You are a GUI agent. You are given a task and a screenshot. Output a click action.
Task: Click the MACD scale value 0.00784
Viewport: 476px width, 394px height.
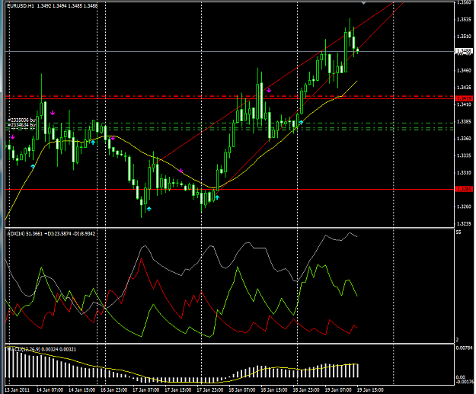pyautogui.click(x=465, y=348)
